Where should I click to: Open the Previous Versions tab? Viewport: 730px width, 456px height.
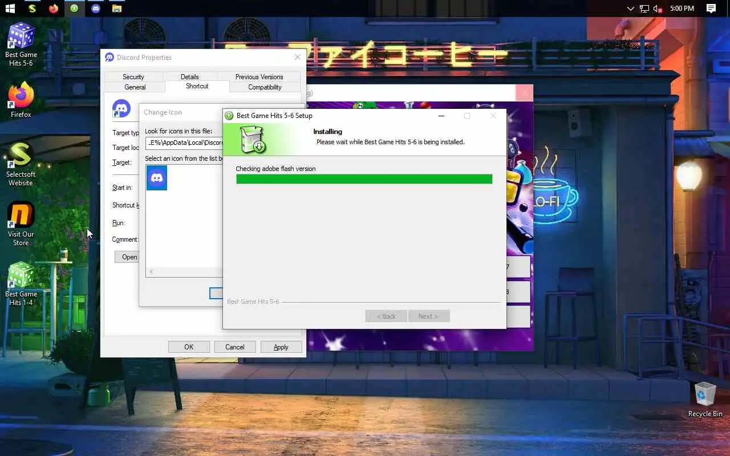point(259,77)
